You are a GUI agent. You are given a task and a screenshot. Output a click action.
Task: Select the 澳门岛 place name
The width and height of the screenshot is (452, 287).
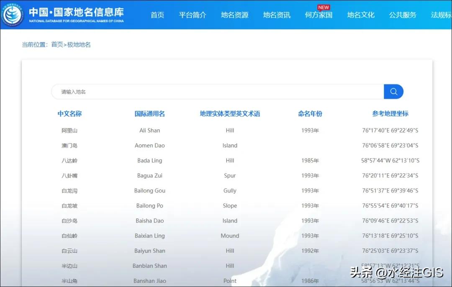[69, 146]
